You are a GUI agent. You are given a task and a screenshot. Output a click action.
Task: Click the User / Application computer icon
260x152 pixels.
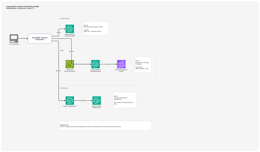[x=14, y=39]
